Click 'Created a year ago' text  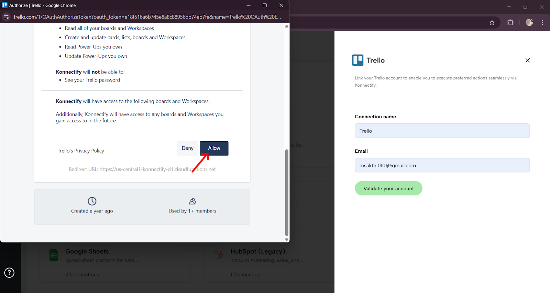click(92, 211)
